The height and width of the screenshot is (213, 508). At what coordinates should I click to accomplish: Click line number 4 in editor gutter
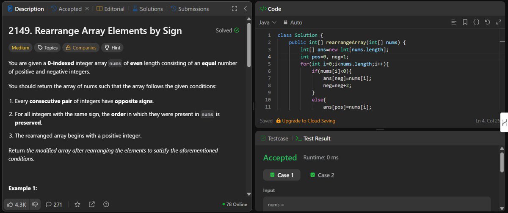[x=269, y=57]
